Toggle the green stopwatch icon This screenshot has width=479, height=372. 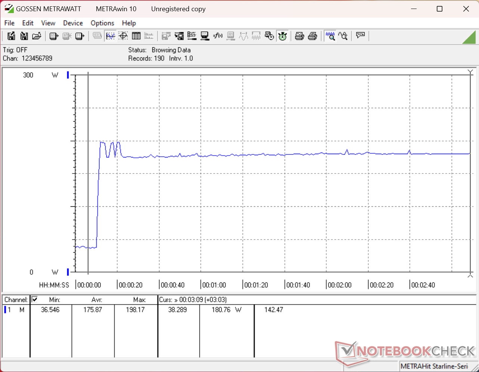tap(282, 36)
